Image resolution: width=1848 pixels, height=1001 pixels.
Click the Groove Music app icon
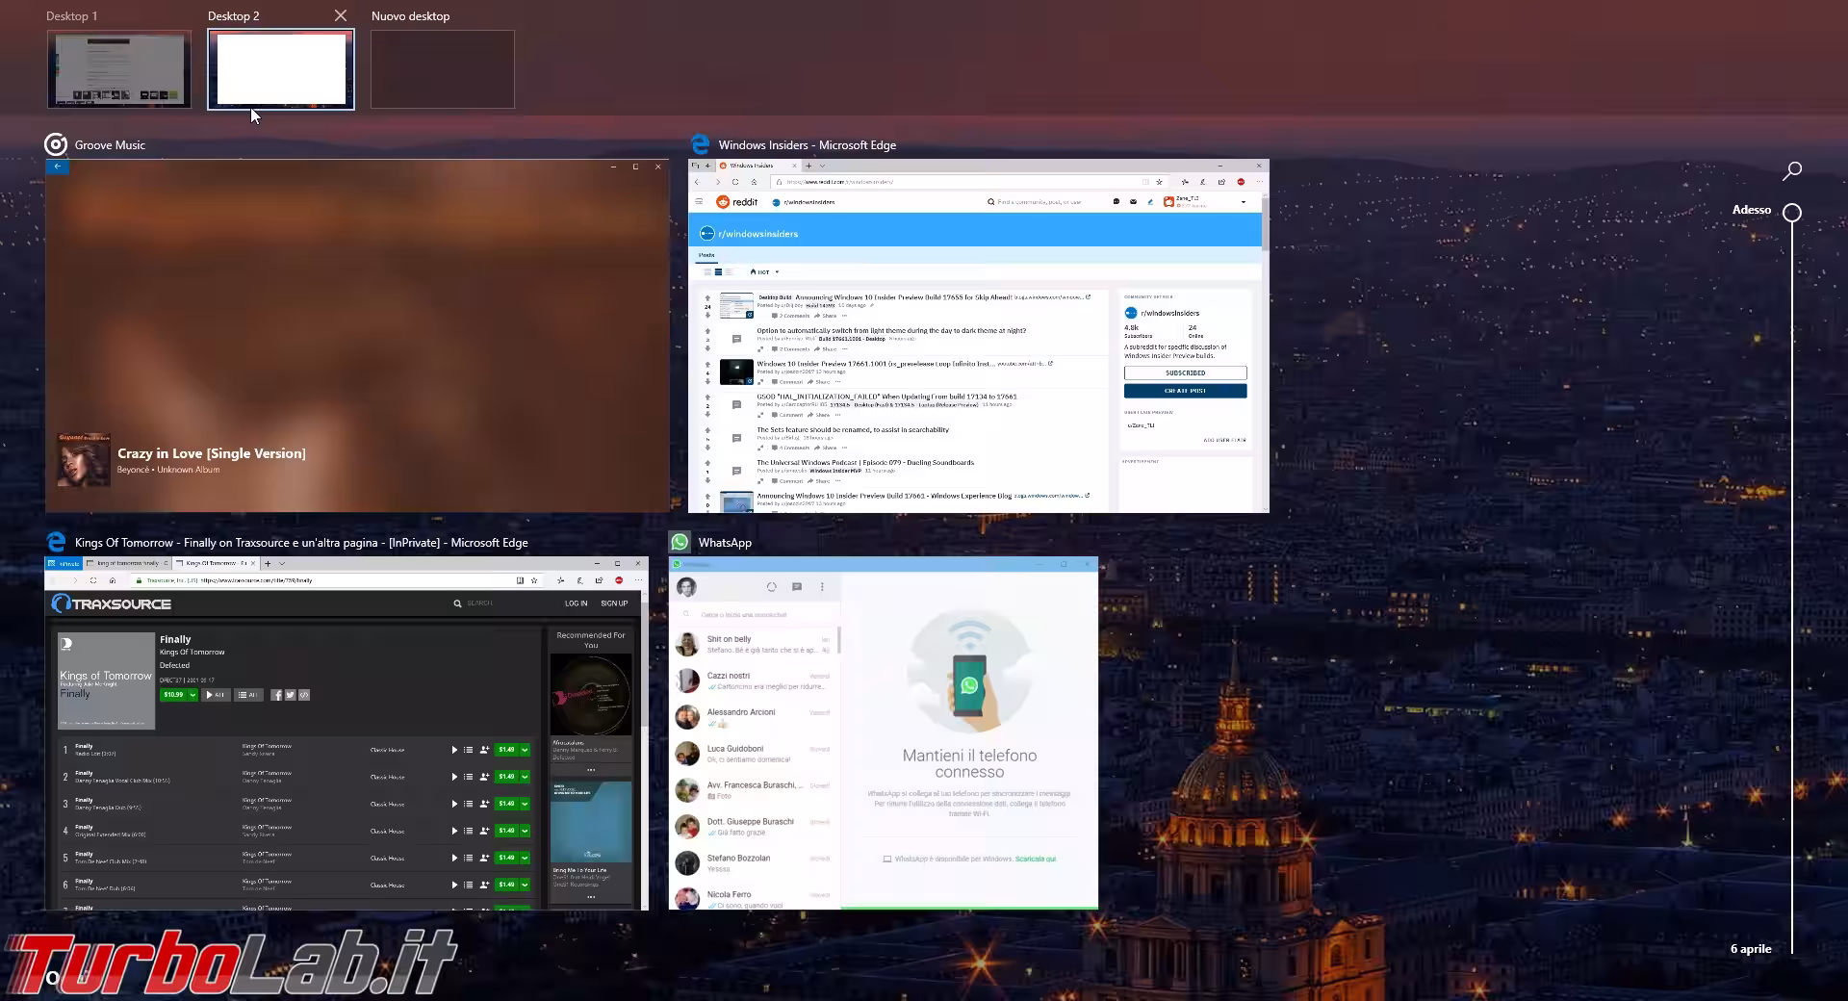(56, 145)
